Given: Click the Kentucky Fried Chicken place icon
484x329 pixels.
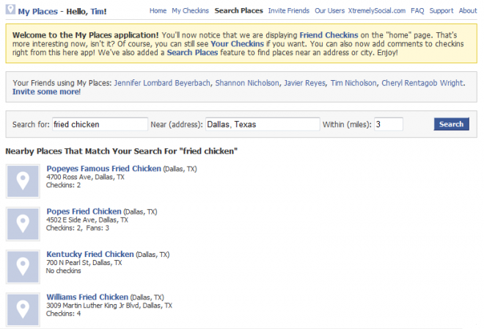Looking at the screenshot, I should pos(23,267).
